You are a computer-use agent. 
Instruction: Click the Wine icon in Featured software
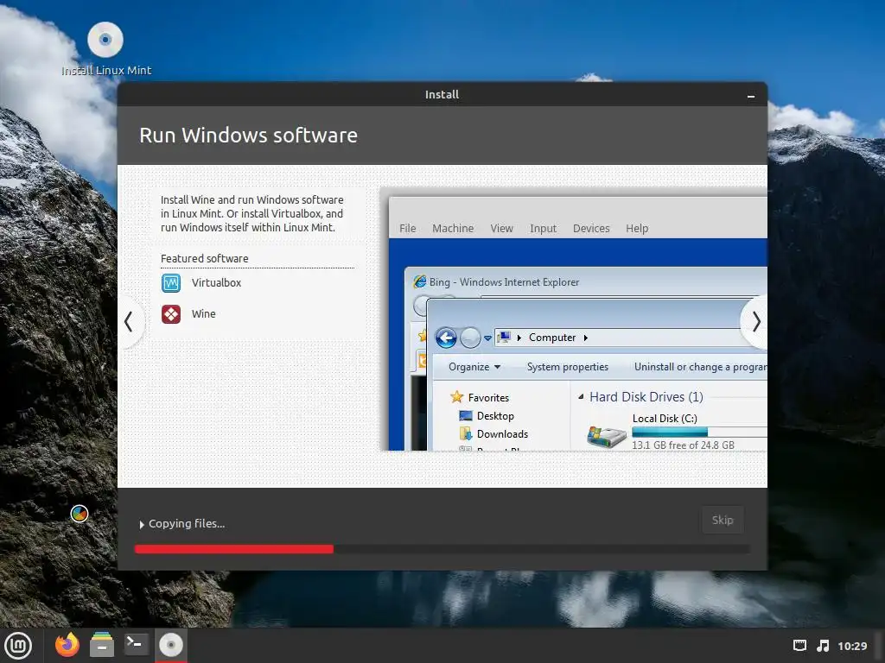pos(171,314)
